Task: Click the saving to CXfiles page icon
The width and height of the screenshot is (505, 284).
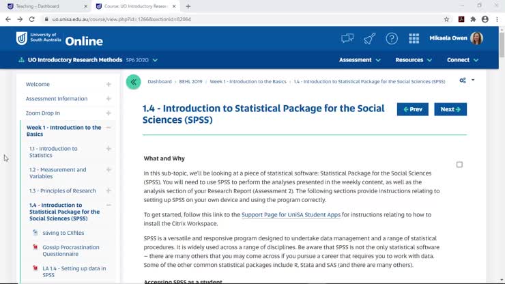Action: (x=35, y=232)
